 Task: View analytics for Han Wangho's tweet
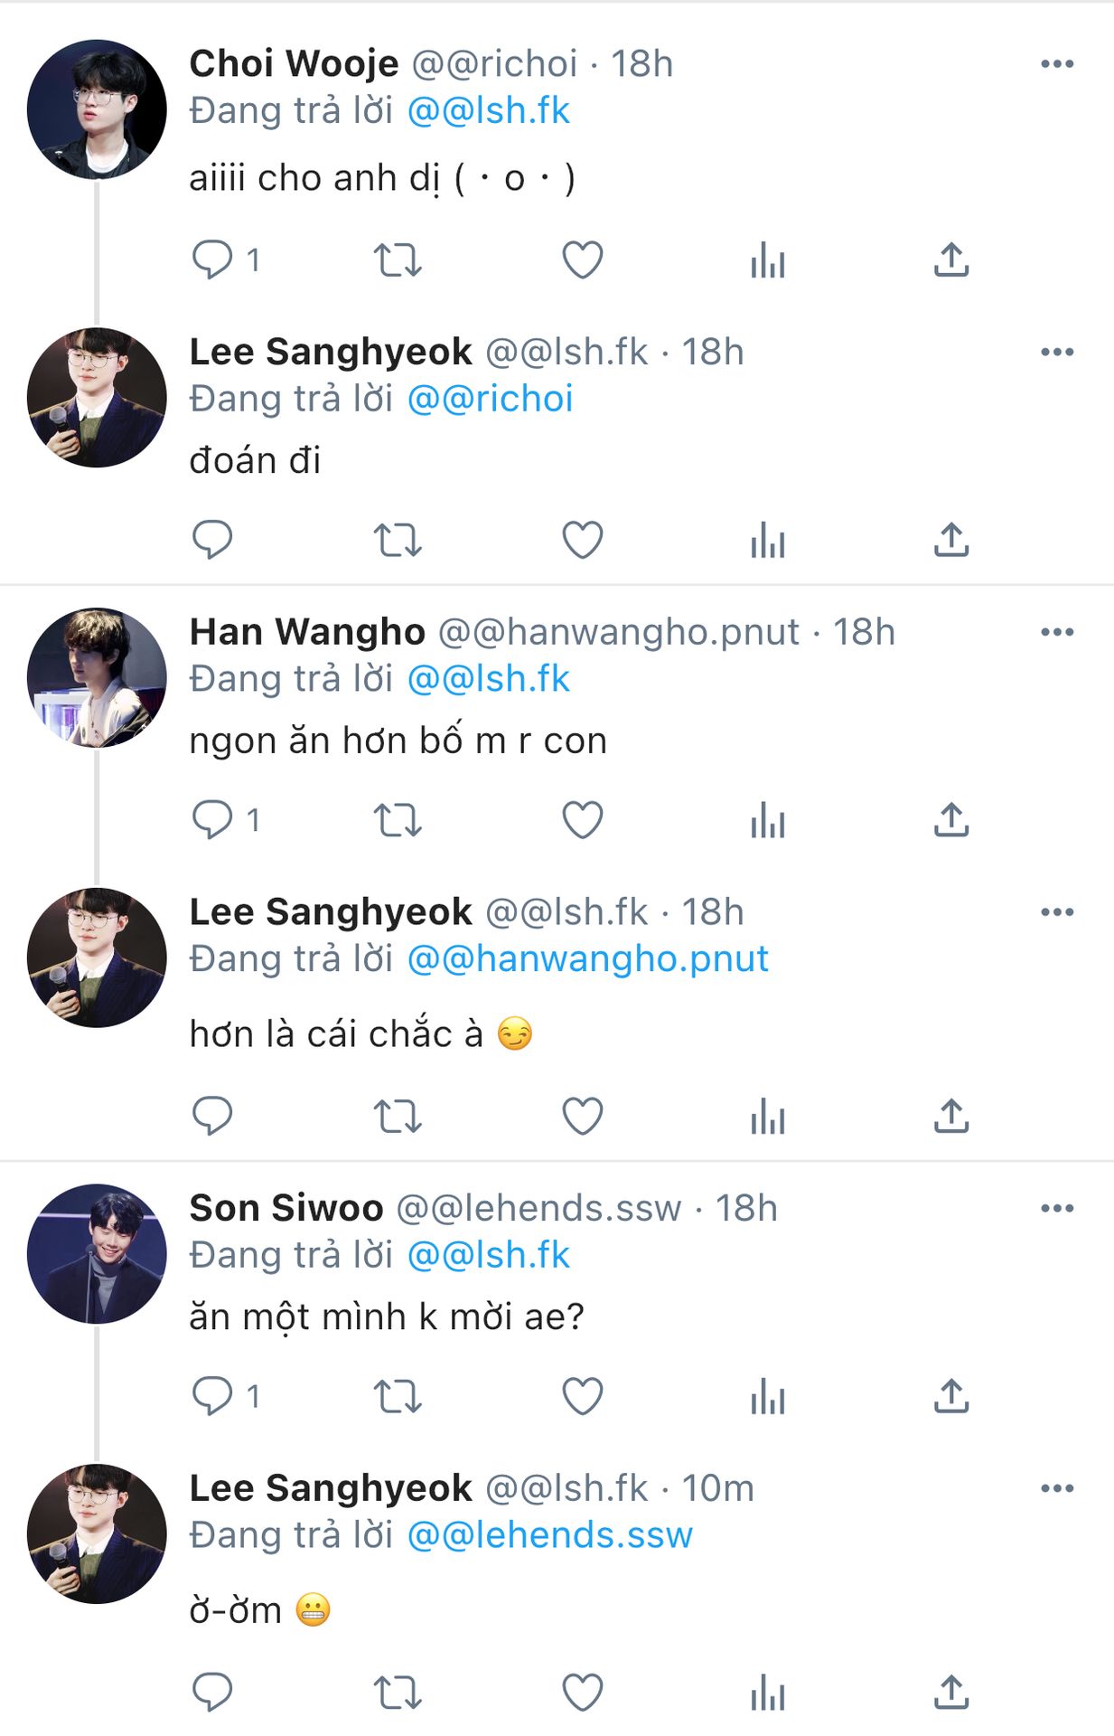[768, 820]
